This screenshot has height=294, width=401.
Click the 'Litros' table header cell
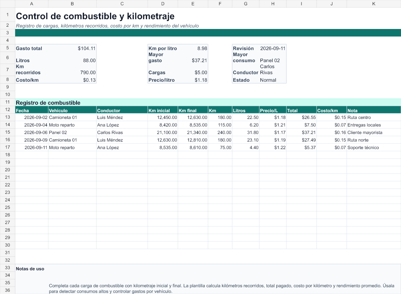[245, 111]
